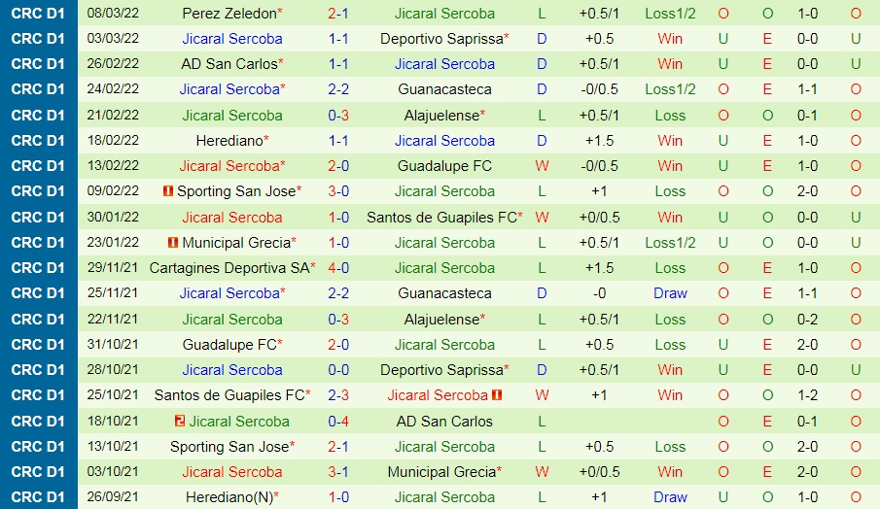Select Guanacasteca in the 24/02/22 match
This screenshot has height=509, width=880.
[x=444, y=89]
